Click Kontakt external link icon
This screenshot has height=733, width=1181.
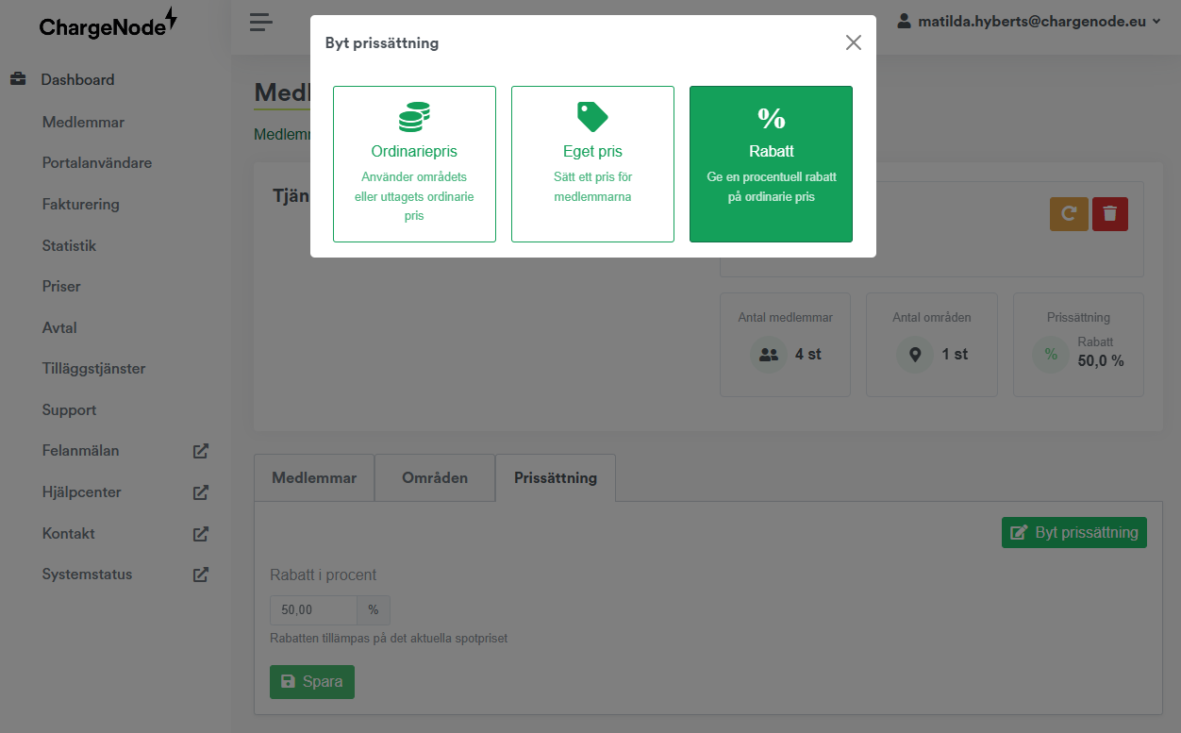click(x=200, y=534)
